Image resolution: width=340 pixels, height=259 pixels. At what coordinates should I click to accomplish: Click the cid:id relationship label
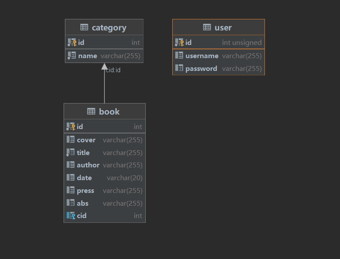tap(113, 70)
